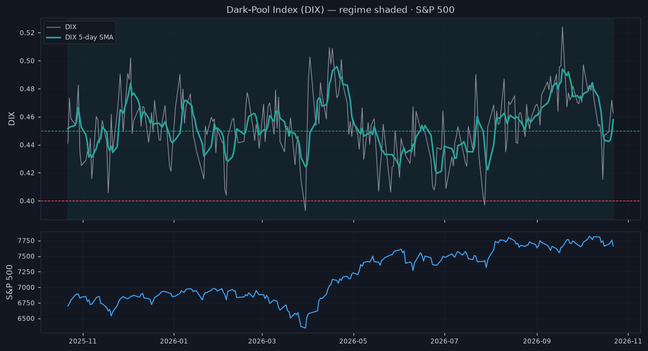Click the 6500 tick on the S&P axis
Viewport: 648px width, 351px height.
coord(27,319)
